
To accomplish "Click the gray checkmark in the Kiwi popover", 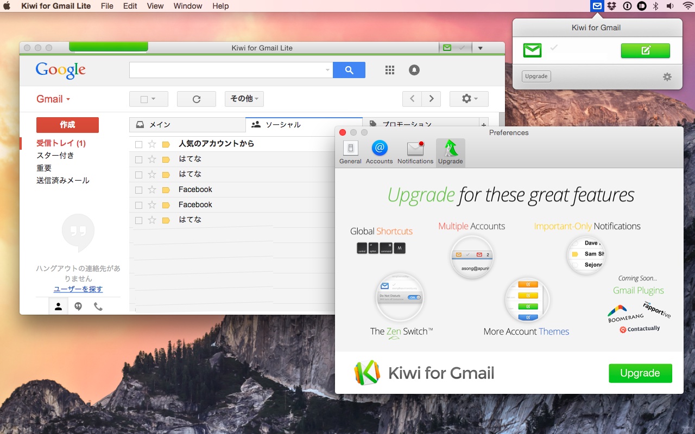I will (554, 48).
